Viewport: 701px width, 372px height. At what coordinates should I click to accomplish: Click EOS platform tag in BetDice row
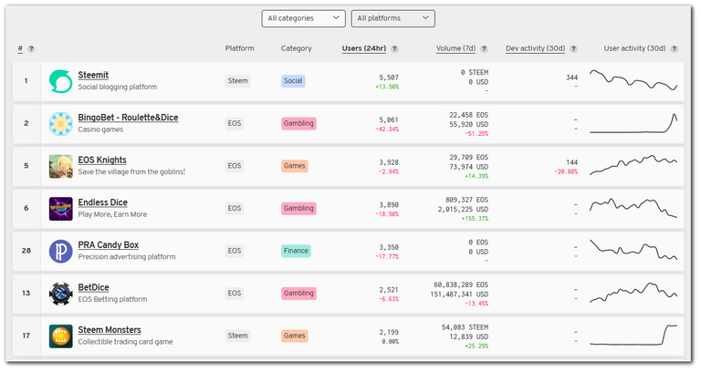coord(235,293)
